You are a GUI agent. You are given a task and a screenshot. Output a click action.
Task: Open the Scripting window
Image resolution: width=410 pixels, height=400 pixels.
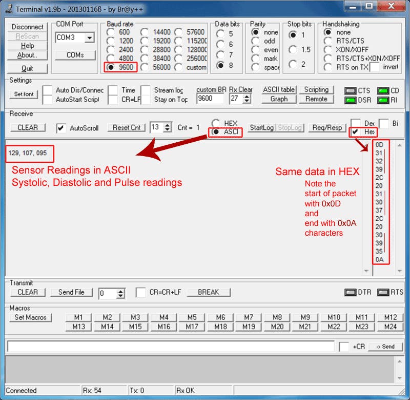click(316, 89)
